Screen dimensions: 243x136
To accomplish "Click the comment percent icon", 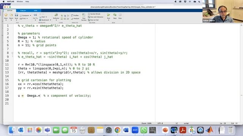I will point(62,15).
